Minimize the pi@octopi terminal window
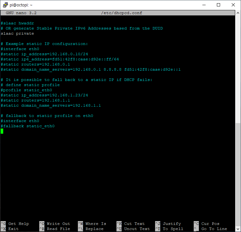The height and width of the screenshot is (232, 241). (204, 5)
